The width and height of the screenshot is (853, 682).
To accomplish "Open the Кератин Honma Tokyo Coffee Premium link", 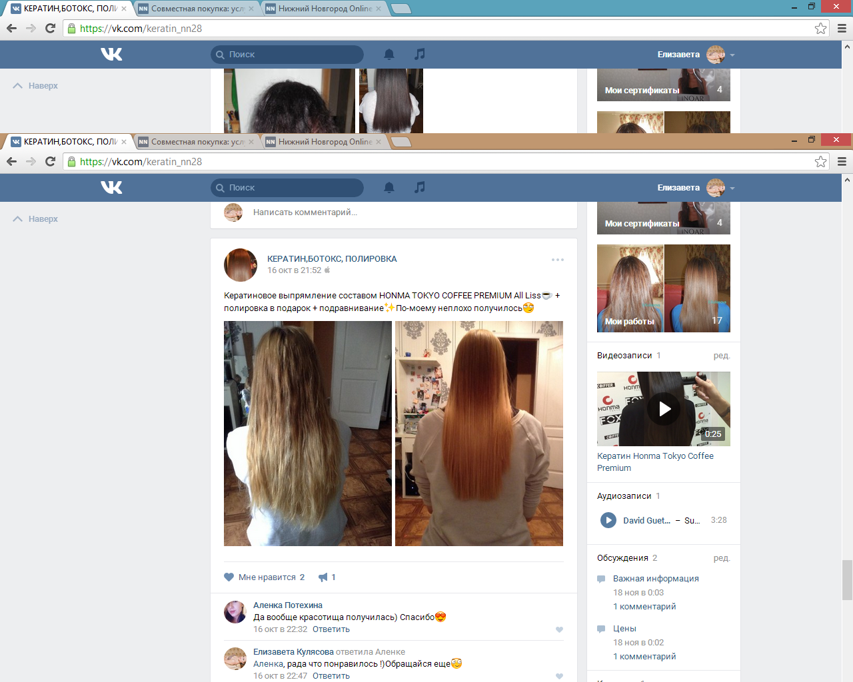I will click(x=655, y=462).
